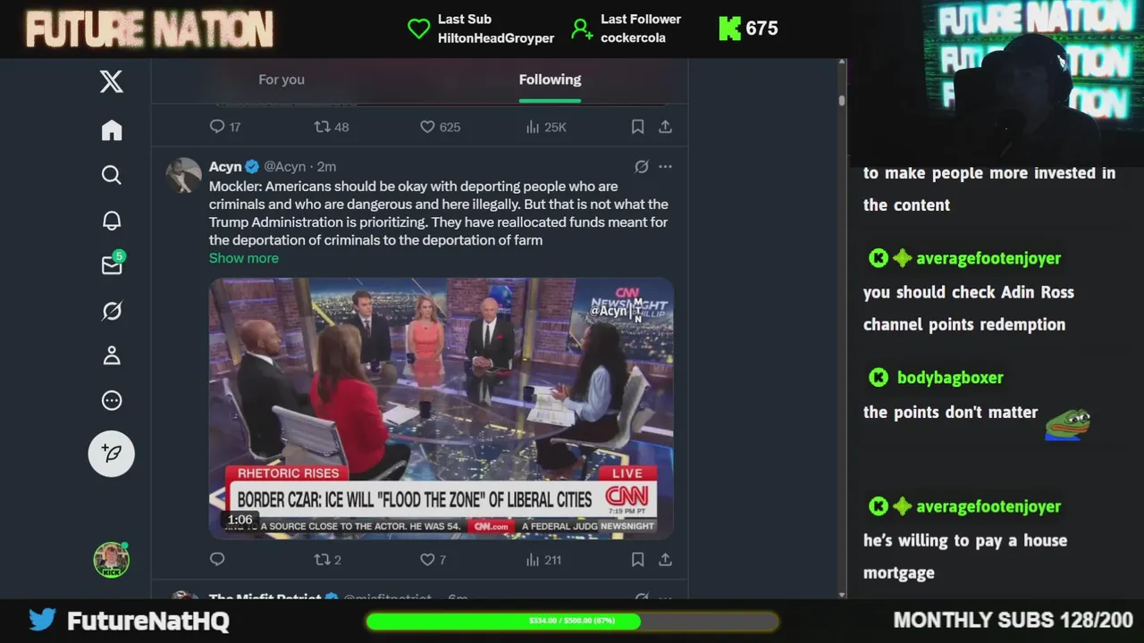Open the X logo home link

click(x=112, y=82)
